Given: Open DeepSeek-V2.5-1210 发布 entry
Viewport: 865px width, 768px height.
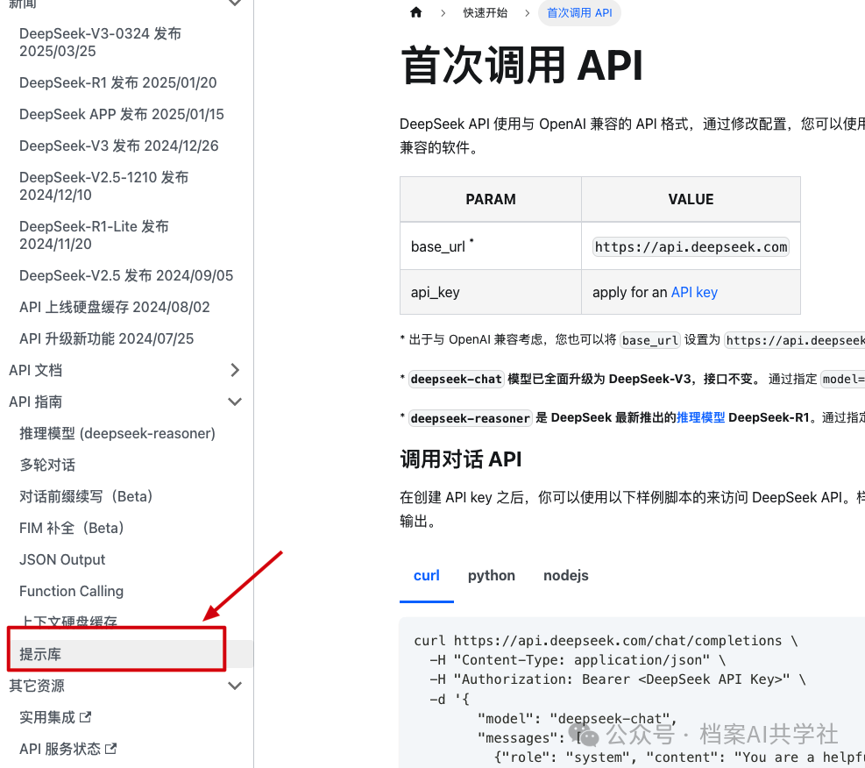Looking at the screenshot, I should coord(104,186).
